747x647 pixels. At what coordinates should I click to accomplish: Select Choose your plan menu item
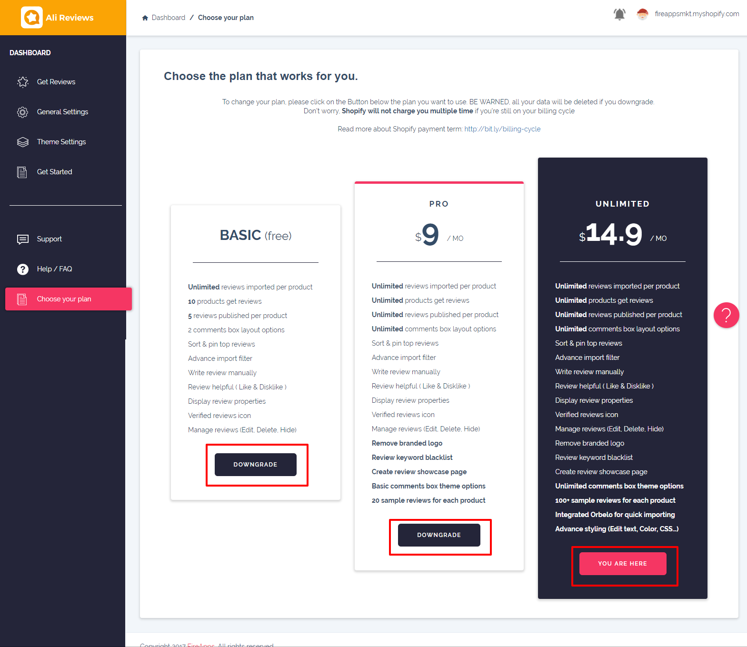[69, 299]
